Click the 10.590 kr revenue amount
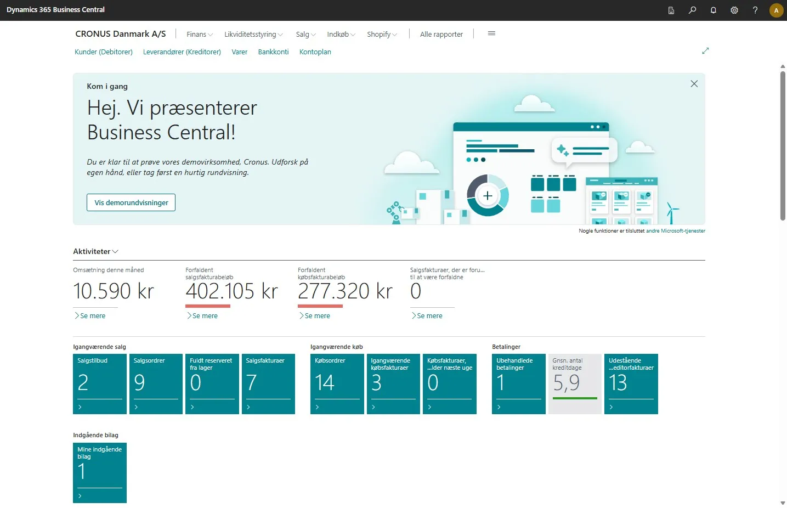The height and width of the screenshot is (508, 787). coord(114,291)
